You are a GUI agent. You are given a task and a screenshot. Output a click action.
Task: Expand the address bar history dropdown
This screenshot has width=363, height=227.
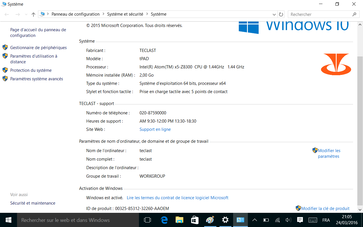pos(274,14)
